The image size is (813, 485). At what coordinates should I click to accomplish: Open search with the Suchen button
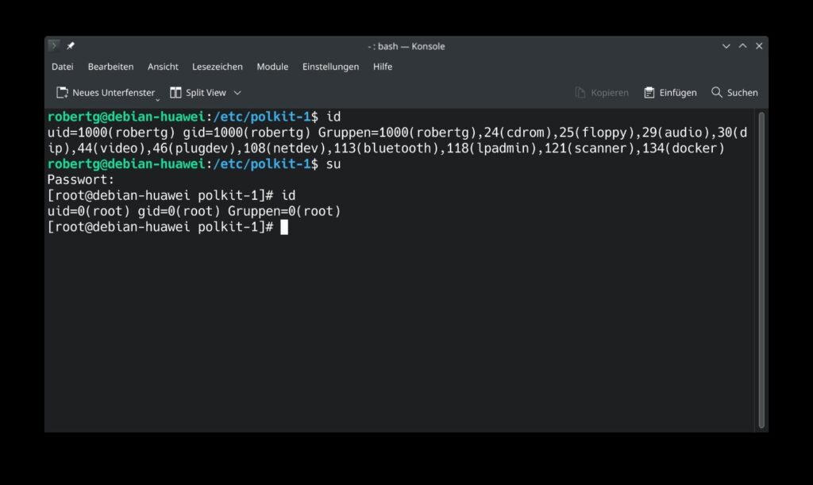pos(734,92)
